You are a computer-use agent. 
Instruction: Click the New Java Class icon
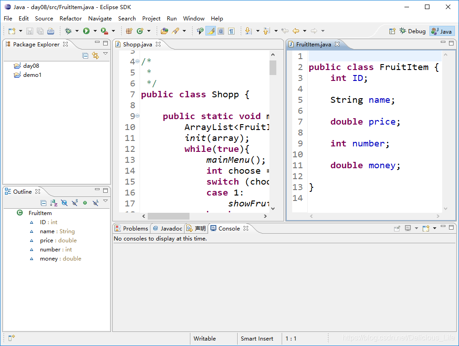pyautogui.click(x=140, y=31)
